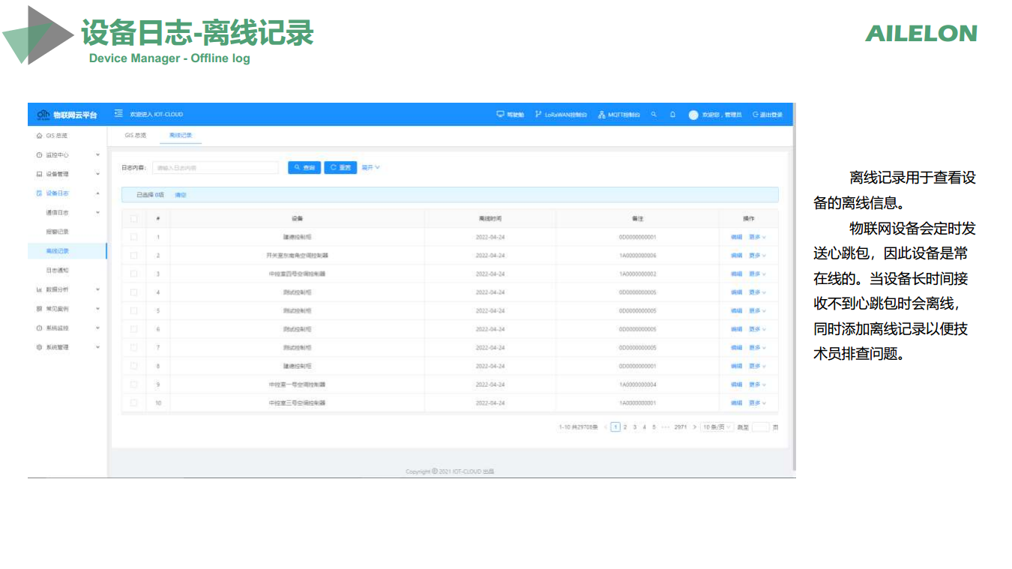Toggle the select-all checkbox in the table header

pos(134,219)
